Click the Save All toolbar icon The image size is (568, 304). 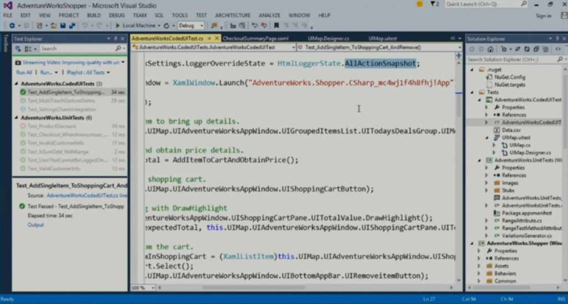point(72,26)
